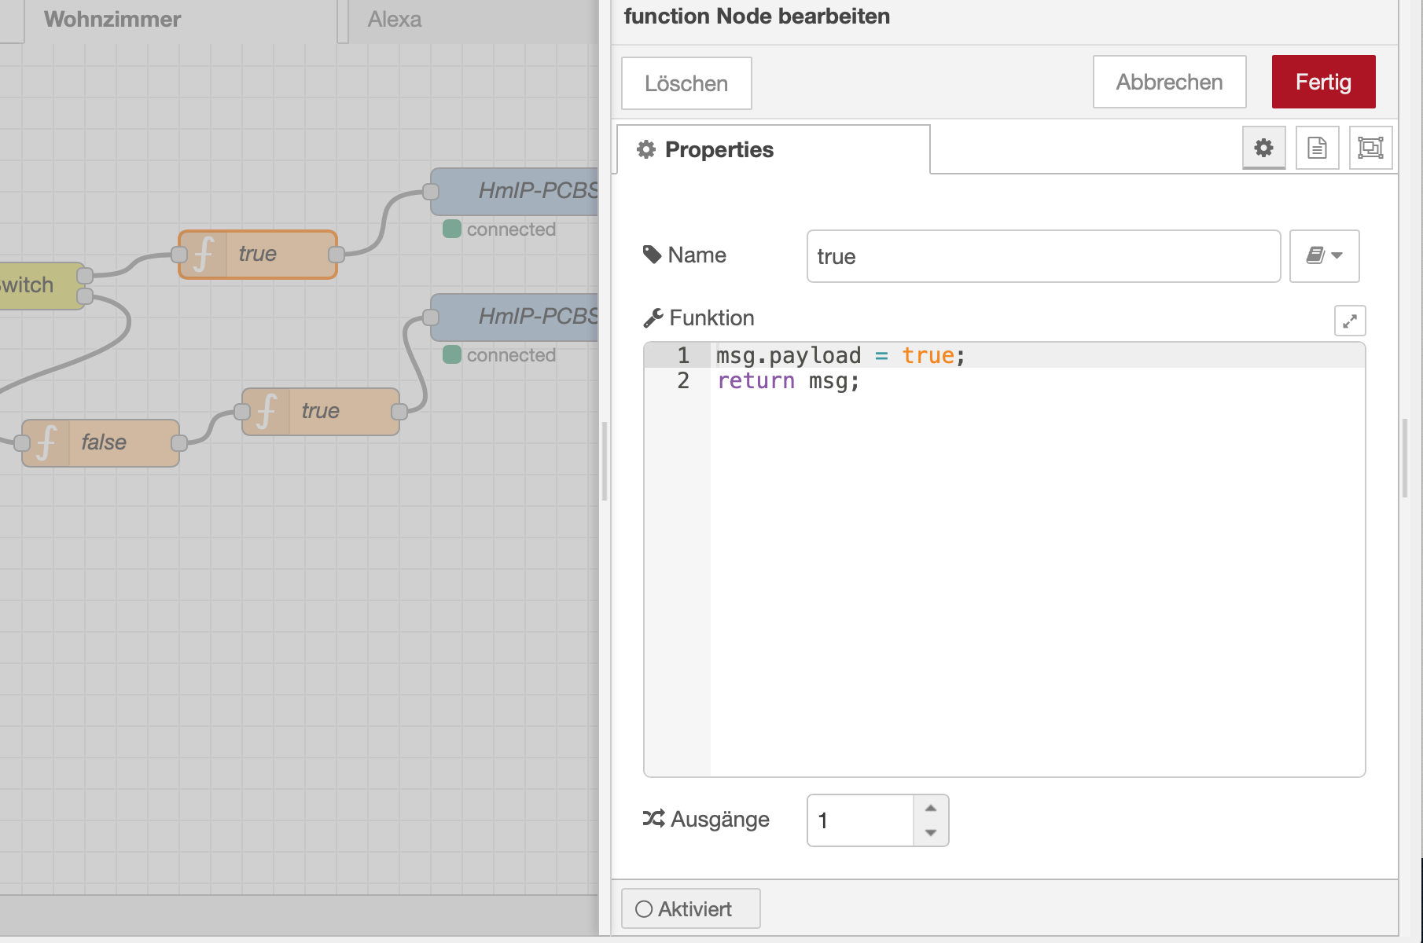Click the Fertig button

coord(1323,82)
